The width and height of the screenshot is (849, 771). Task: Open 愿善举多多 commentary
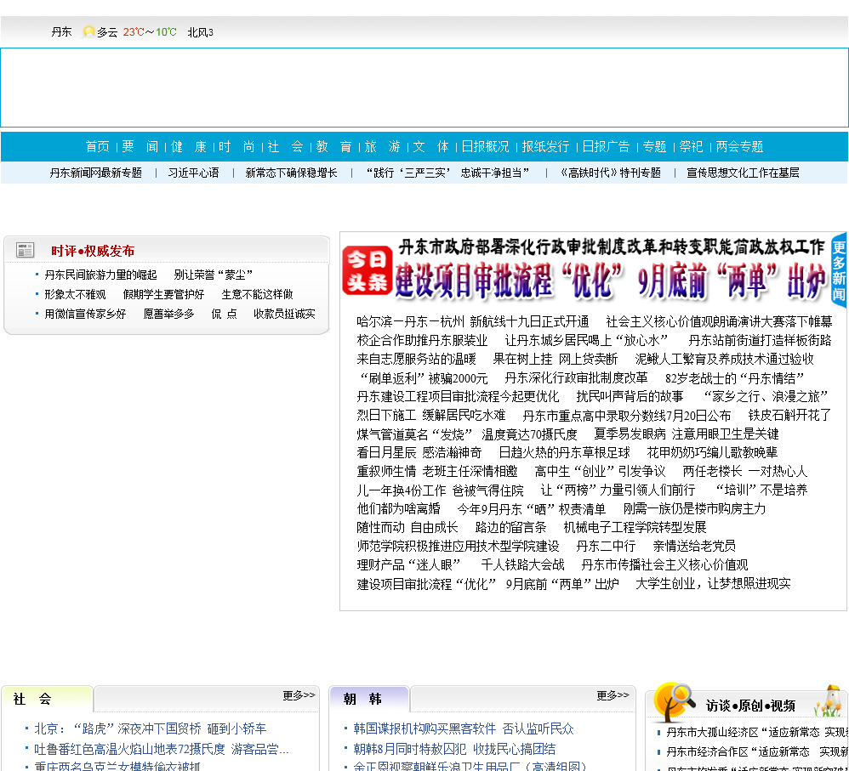[169, 314]
